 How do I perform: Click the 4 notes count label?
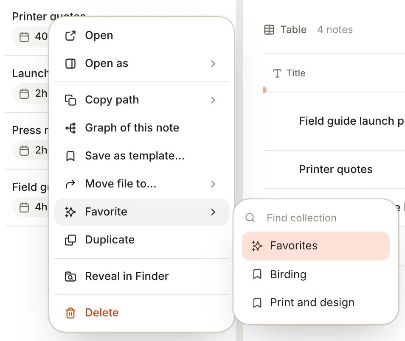coord(335,30)
